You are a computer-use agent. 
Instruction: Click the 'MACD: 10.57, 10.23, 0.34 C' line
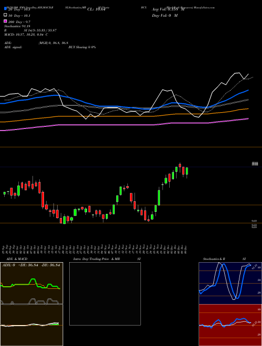coord(26,35)
